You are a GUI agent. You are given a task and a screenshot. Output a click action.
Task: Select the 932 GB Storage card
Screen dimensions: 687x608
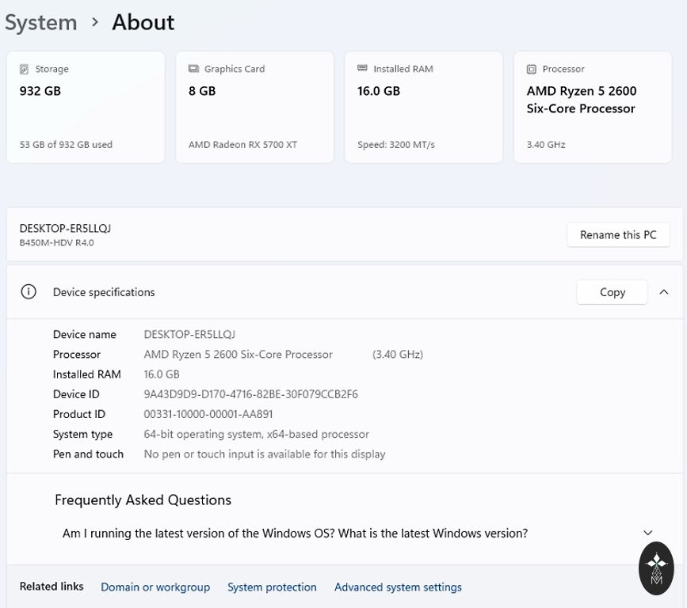tap(86, 108)
